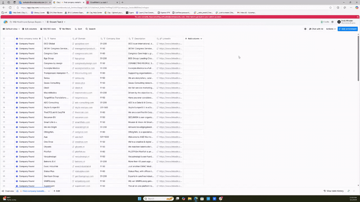360x202 pixels.
Task: Open the No filters funnel control
Action: (65, 29)
